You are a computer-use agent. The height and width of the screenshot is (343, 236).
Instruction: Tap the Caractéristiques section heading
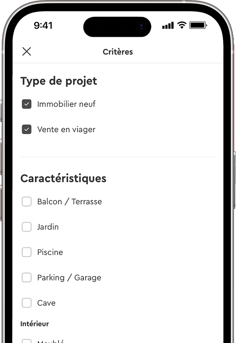coord(63,178)
